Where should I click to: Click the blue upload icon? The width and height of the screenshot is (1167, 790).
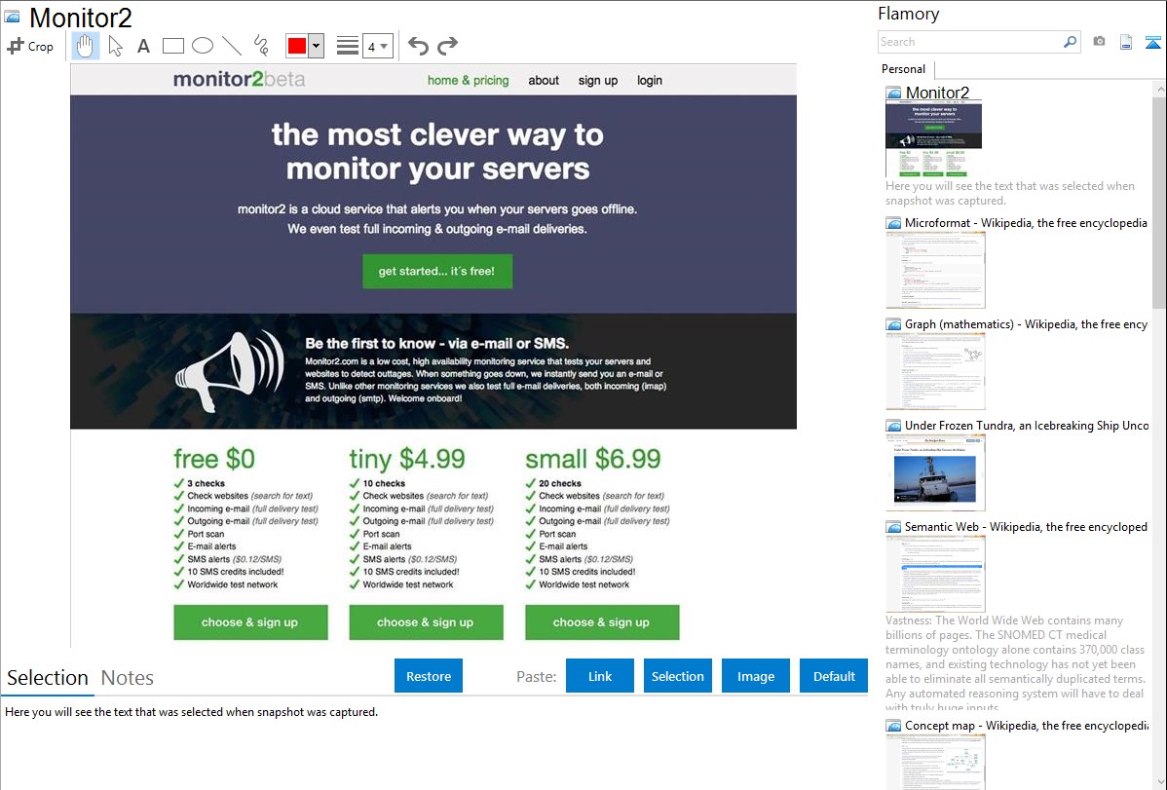[1152, 43]
